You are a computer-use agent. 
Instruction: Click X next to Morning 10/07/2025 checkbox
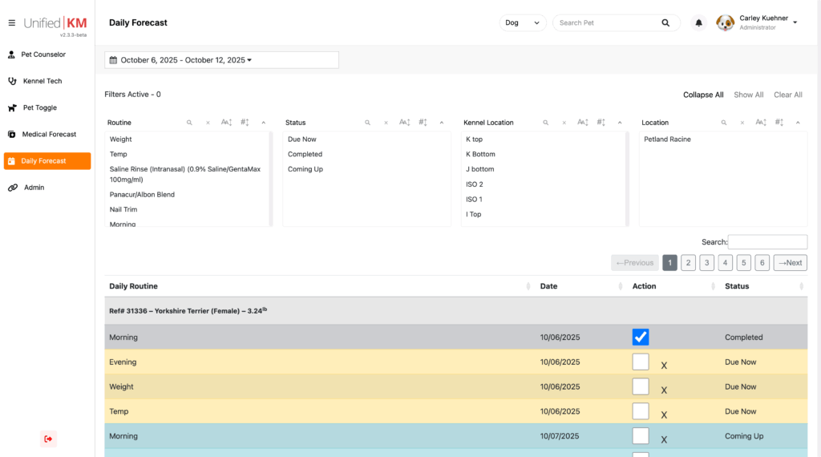click(664, 439)
